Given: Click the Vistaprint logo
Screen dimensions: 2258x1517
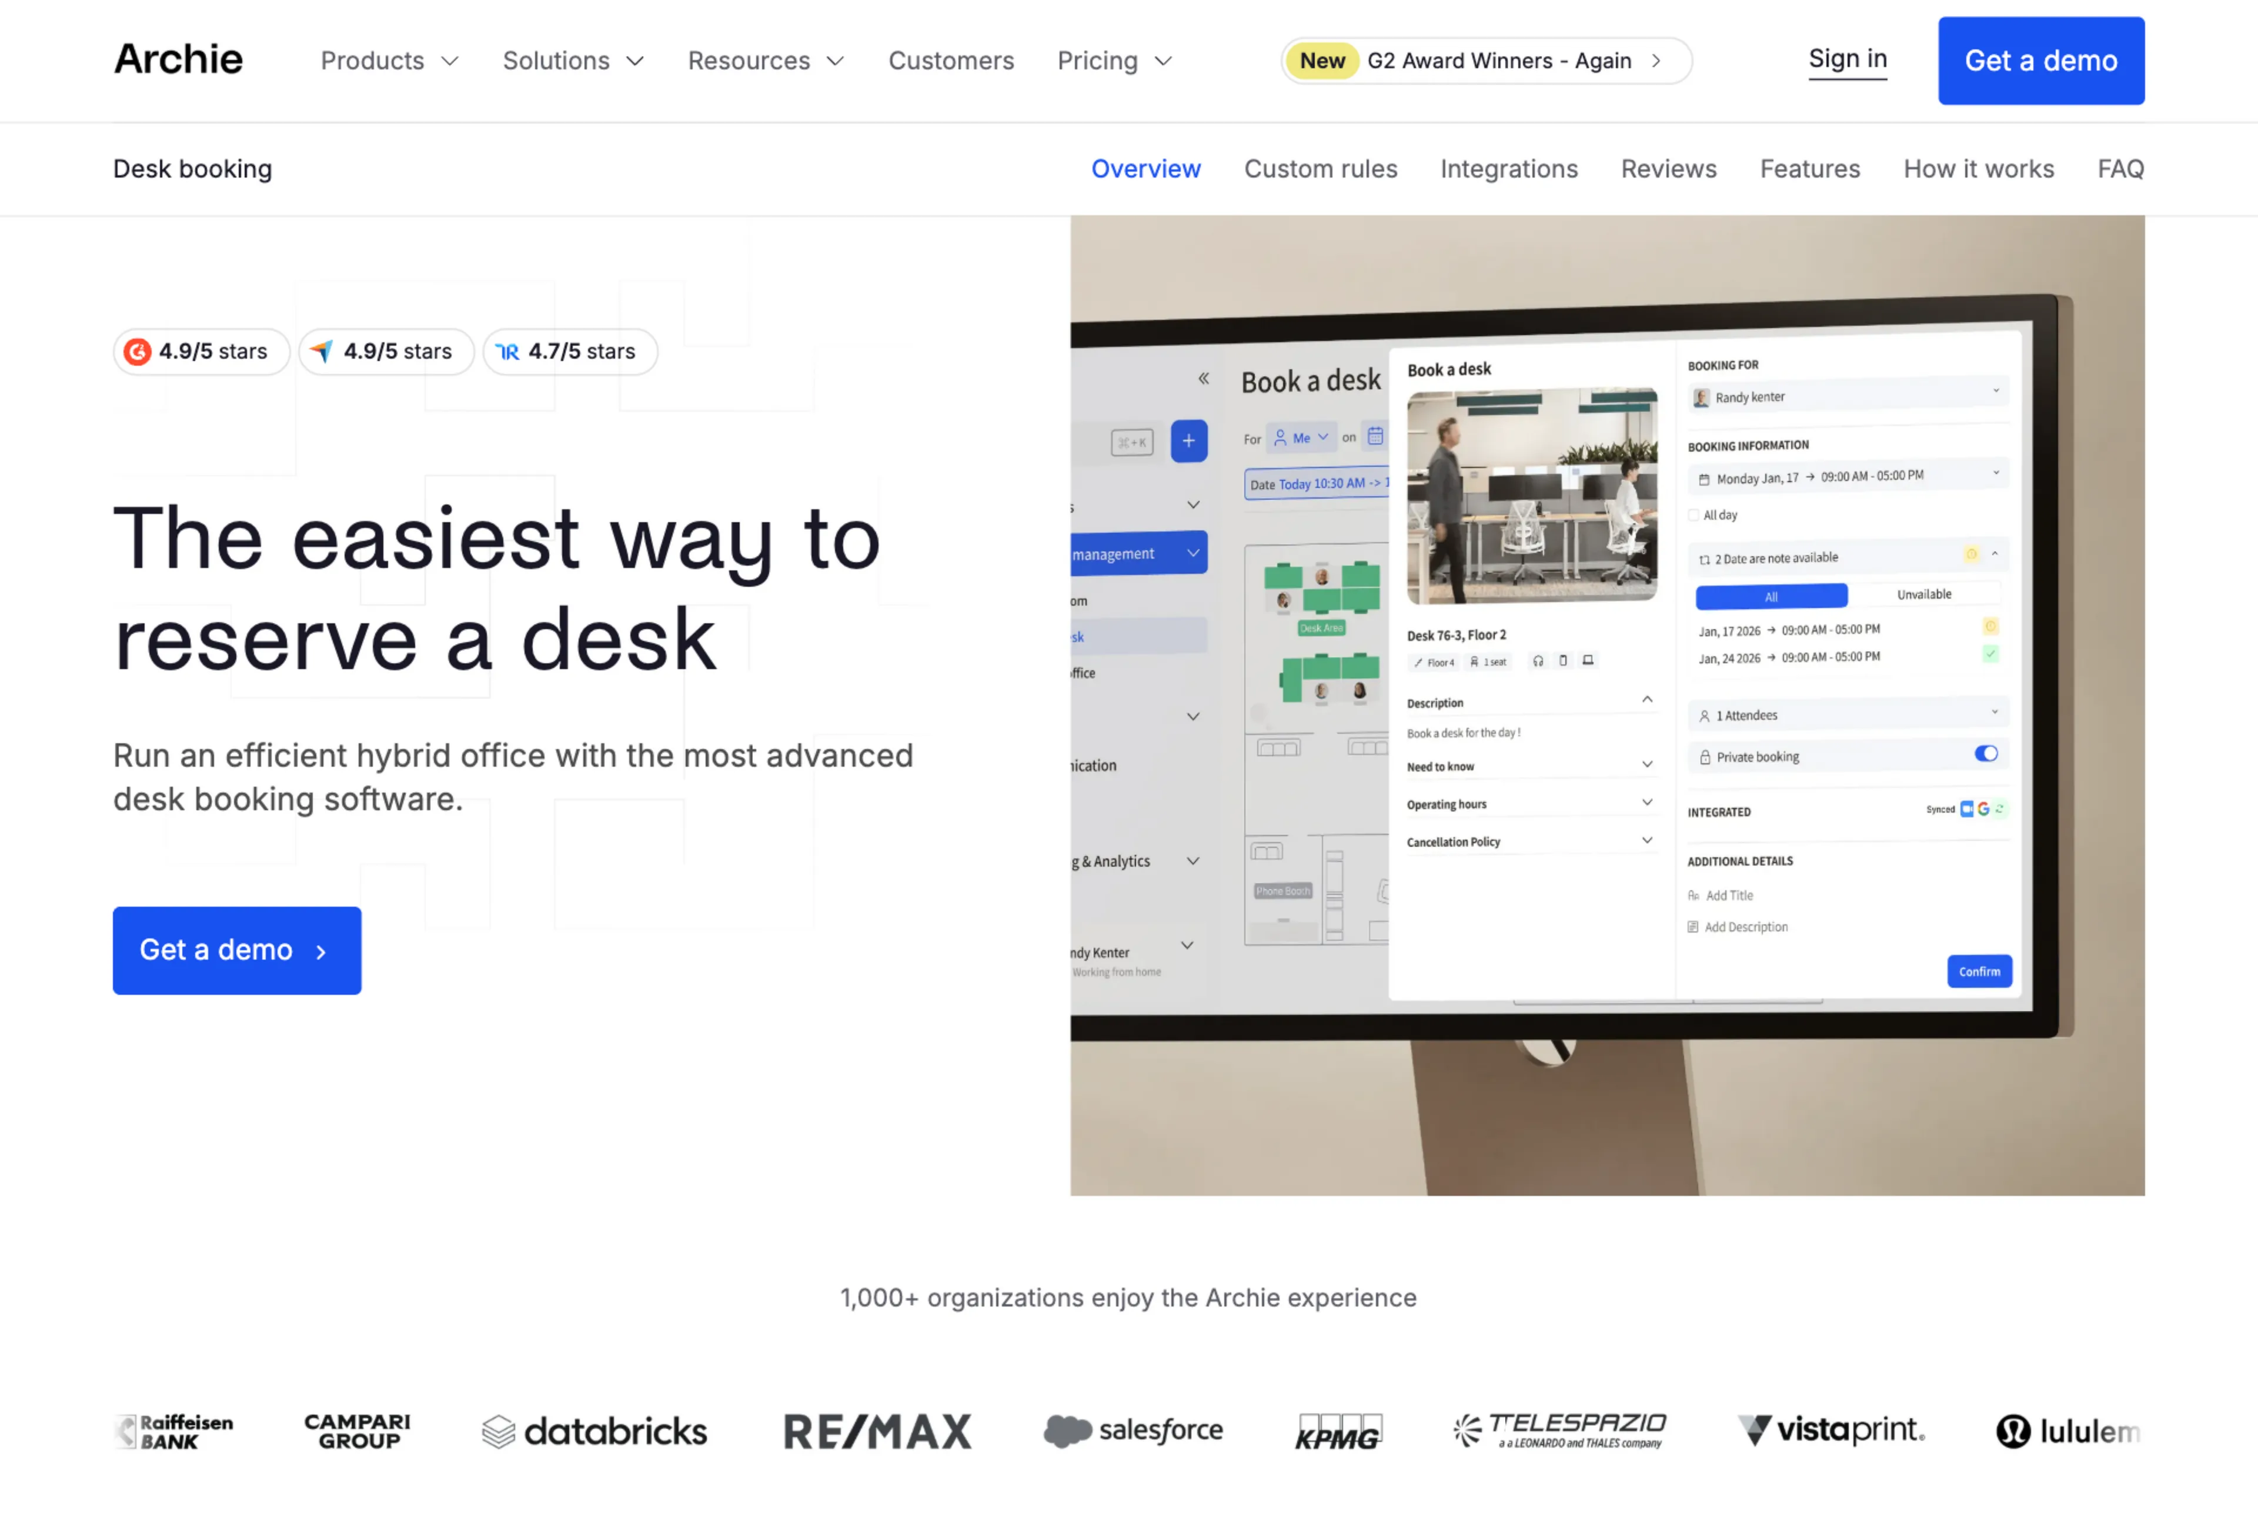Looking at the screenshot, I should [1831, 1431].
